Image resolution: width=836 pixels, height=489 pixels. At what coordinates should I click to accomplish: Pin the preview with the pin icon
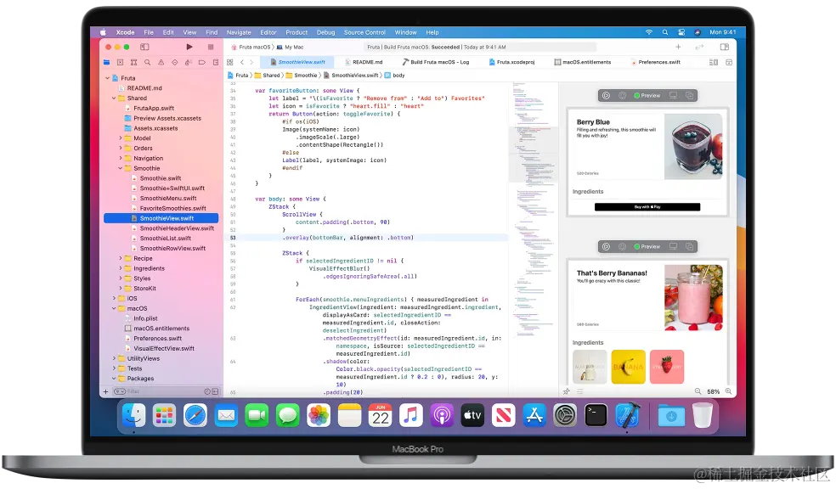click(x=622, y=95)
